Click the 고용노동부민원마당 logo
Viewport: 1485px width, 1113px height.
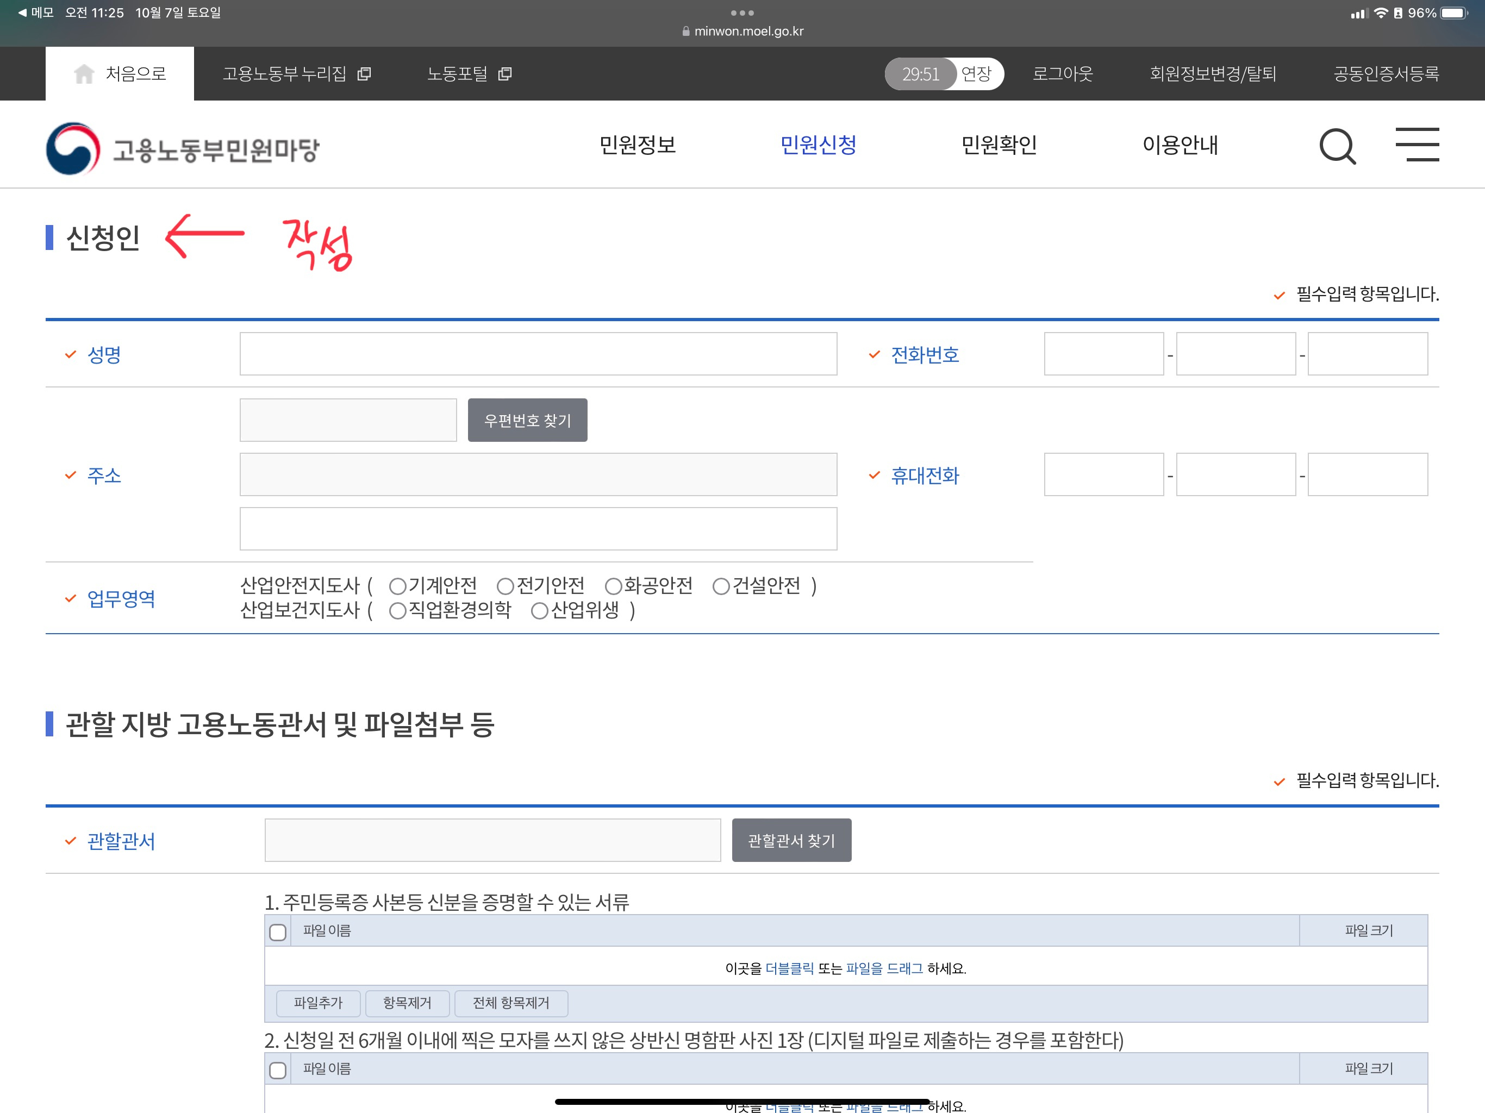[x=183, y=148]
